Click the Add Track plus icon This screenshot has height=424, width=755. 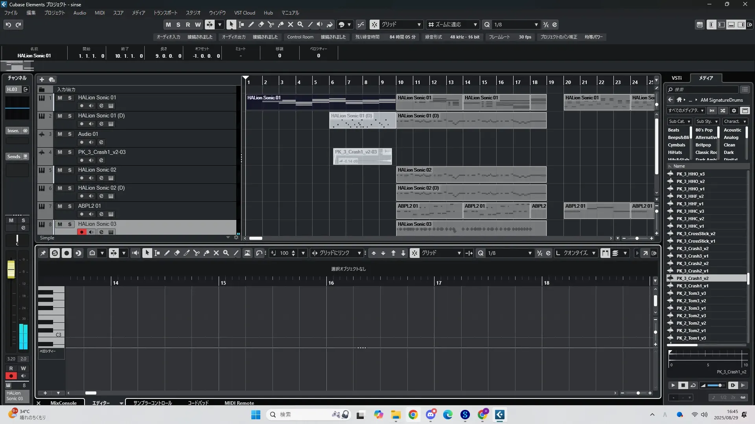click(x=42, y=79)
